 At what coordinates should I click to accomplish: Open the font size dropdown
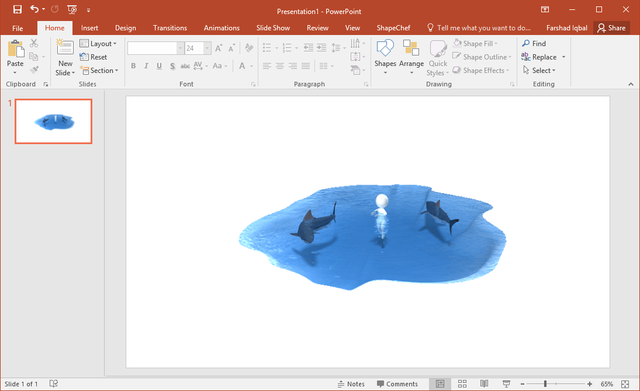click(207, 48)
